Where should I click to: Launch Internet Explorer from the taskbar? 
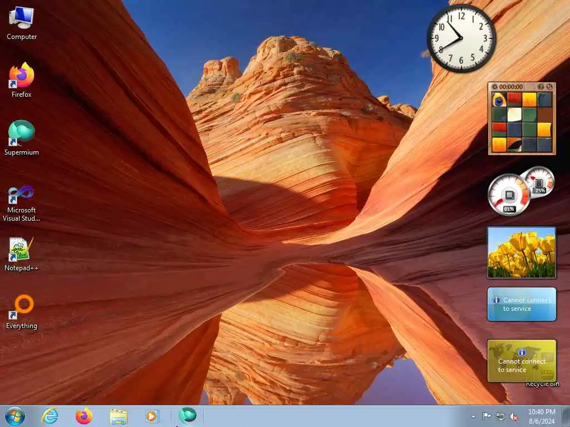tap(50, 416)
